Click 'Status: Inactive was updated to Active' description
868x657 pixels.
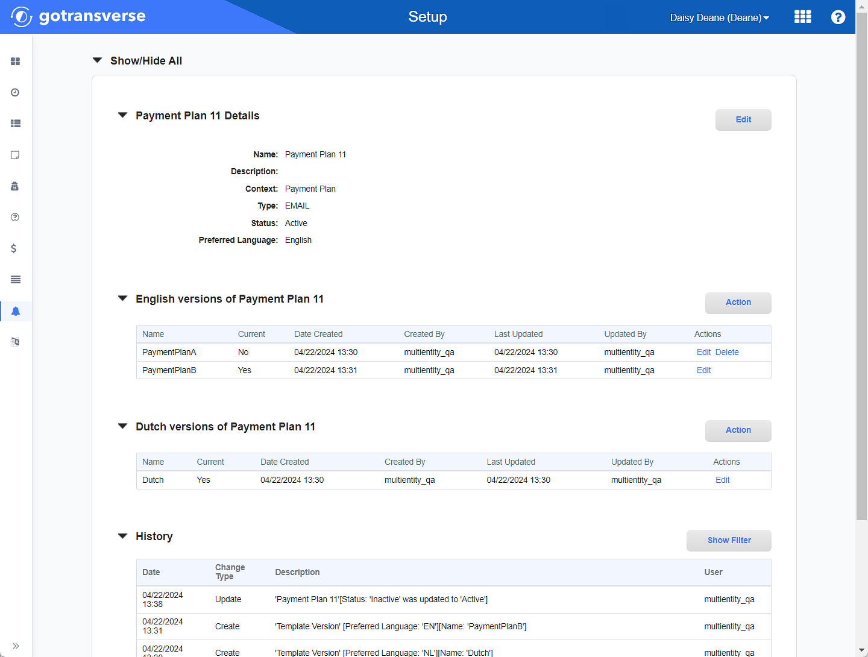point(382,599)
